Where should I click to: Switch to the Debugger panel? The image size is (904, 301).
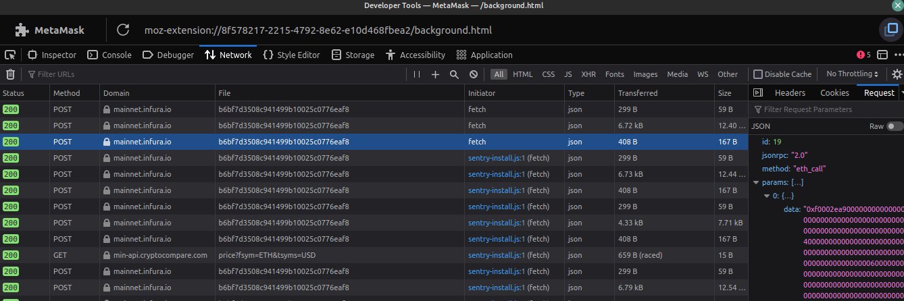pyautogui.click(x=169, y=55)
